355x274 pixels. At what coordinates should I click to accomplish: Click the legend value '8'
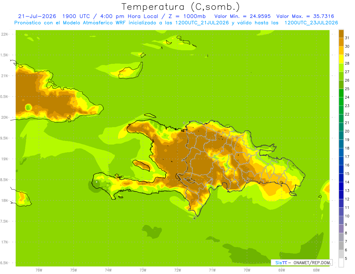click(x=346, y=233)
